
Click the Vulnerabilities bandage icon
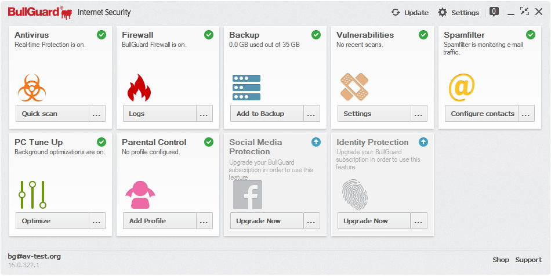coord(354,87)
